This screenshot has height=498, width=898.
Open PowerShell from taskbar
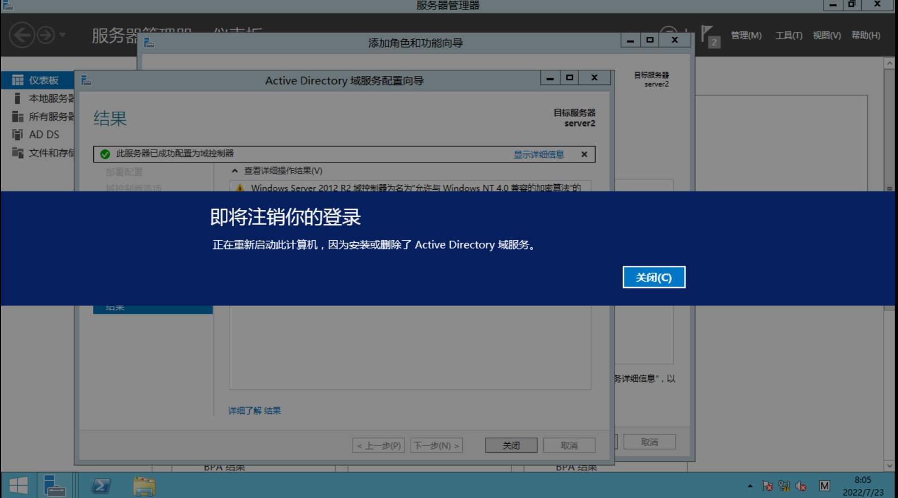pyautogui.click(x=101, y=486)
